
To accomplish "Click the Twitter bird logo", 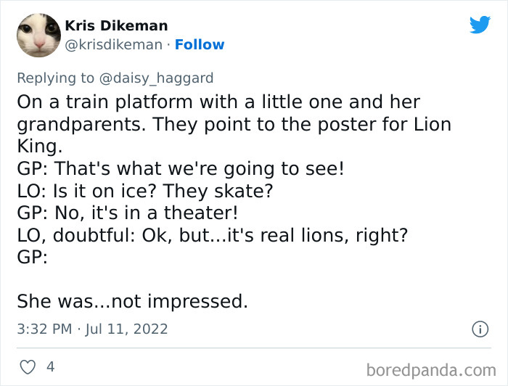I will click(x=480, y=25).
